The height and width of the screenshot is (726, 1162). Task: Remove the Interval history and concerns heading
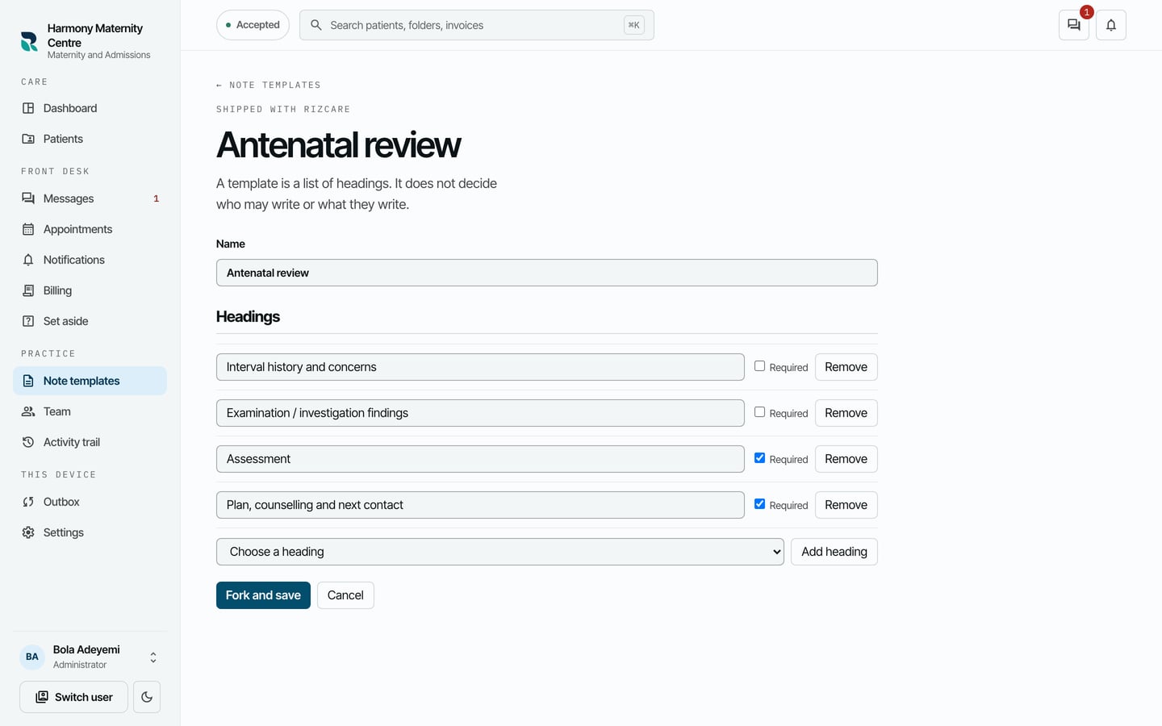coord(846,367)
